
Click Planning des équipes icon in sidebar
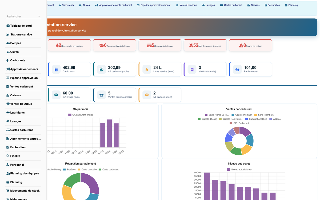tap(8, 173)
